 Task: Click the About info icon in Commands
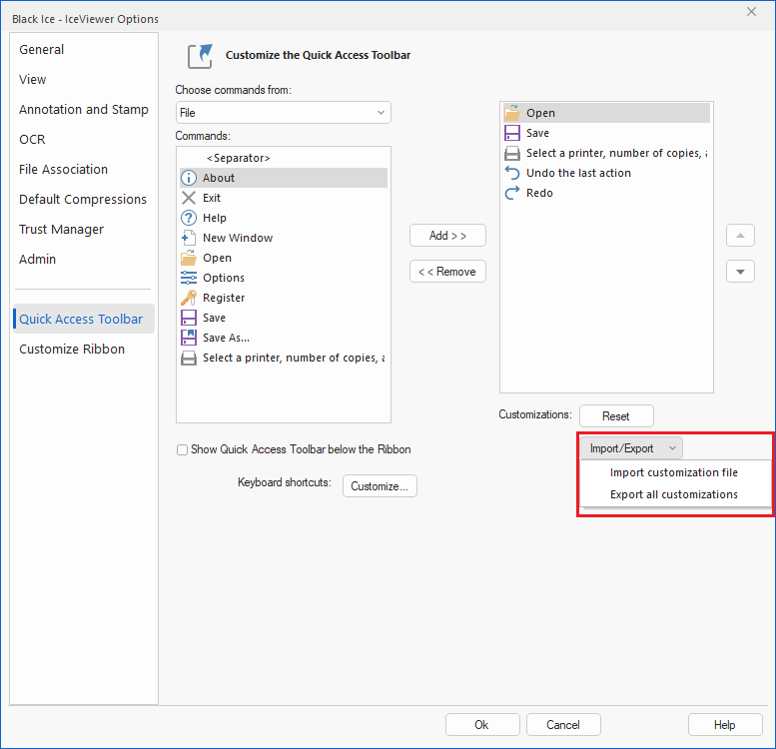click(x=189, y=178)
